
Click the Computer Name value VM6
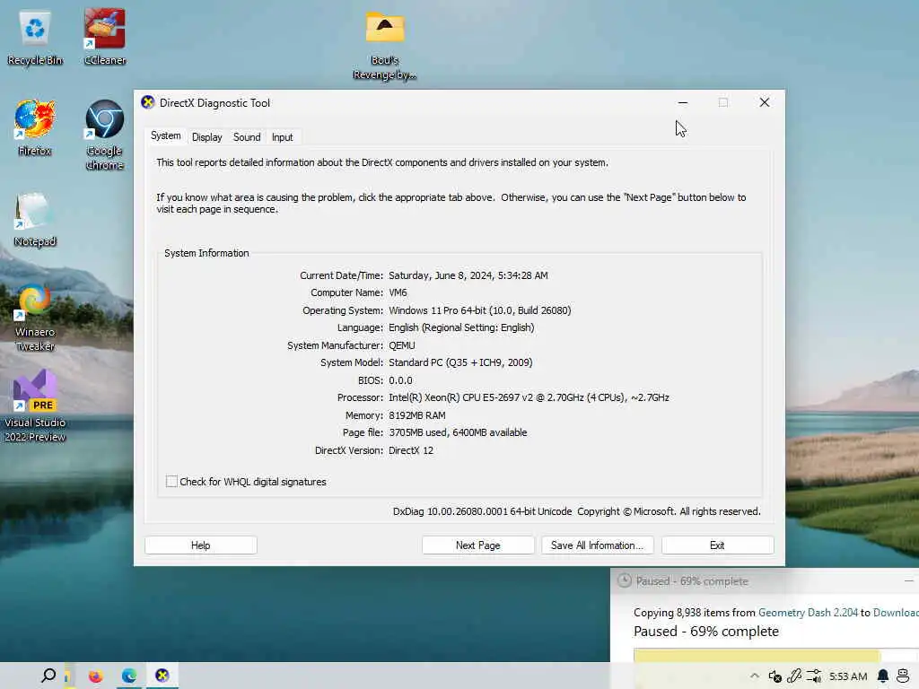pyautogui.click(x=398, y=292)
